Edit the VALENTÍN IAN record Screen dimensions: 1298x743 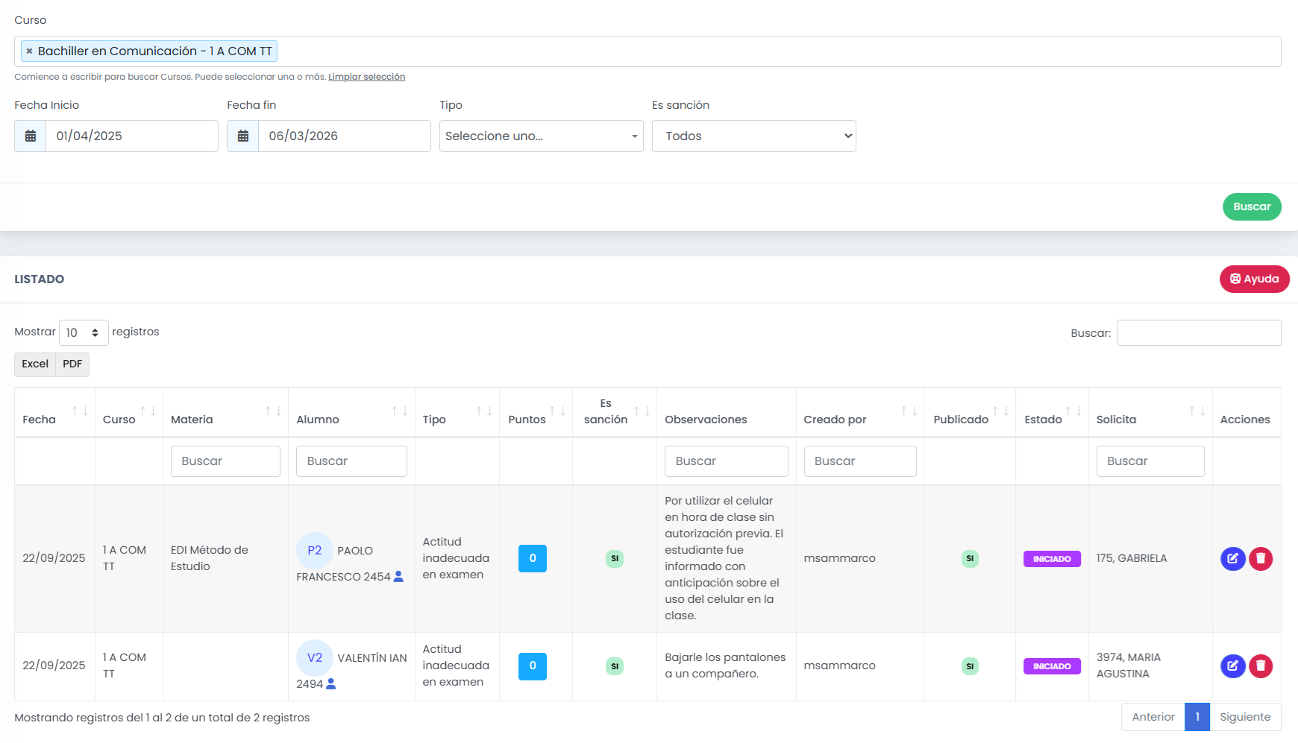coord(1232,666)
